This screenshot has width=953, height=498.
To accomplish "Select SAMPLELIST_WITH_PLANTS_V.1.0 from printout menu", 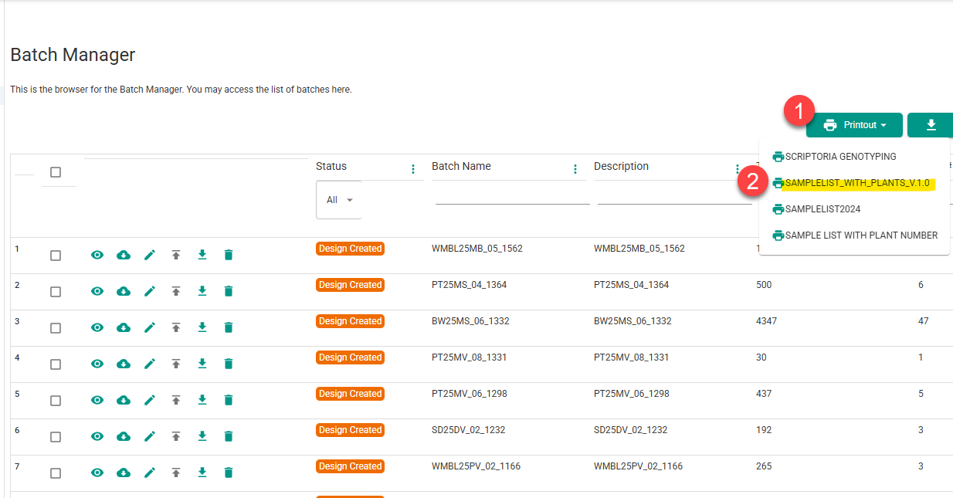I will [856, 183].
